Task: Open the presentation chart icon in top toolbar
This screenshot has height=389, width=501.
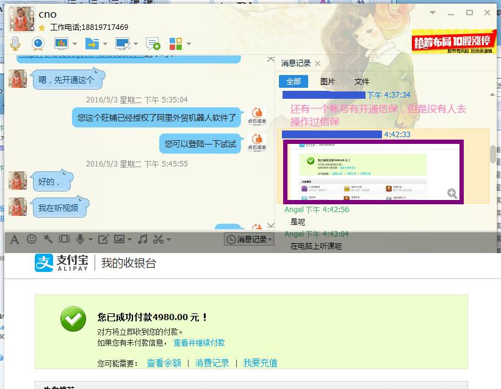Action: click(x=61, y=43)
